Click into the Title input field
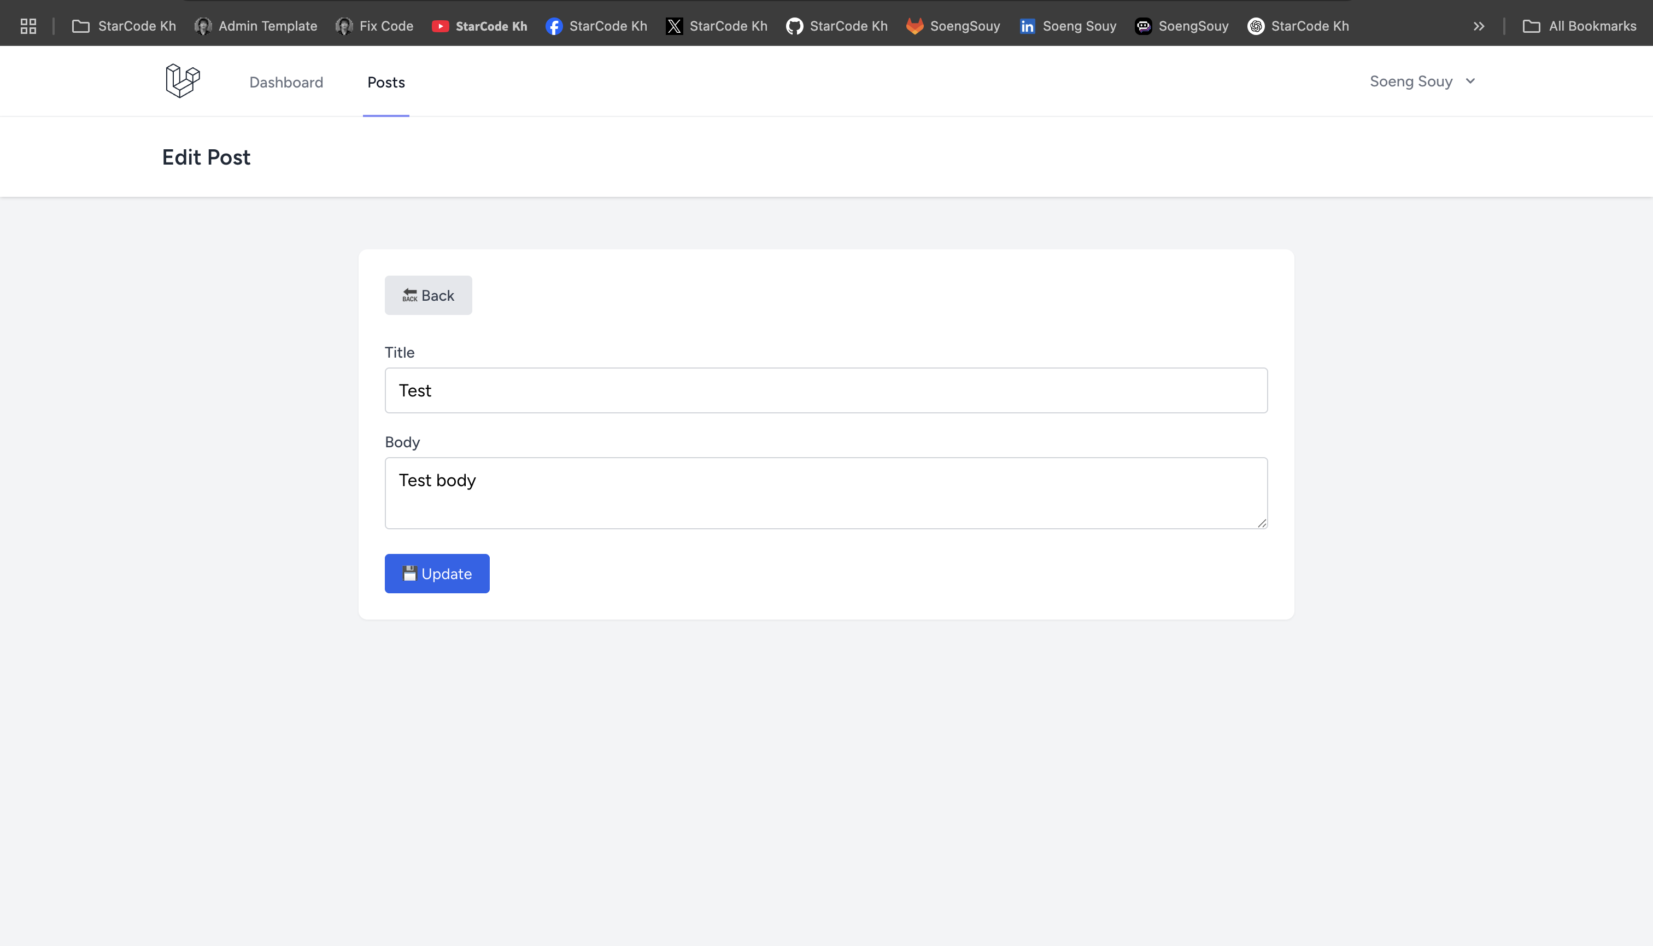Image resolution: width=1653 pixels, height=946 pixels. pyautogui.click(x=825, y=390)
